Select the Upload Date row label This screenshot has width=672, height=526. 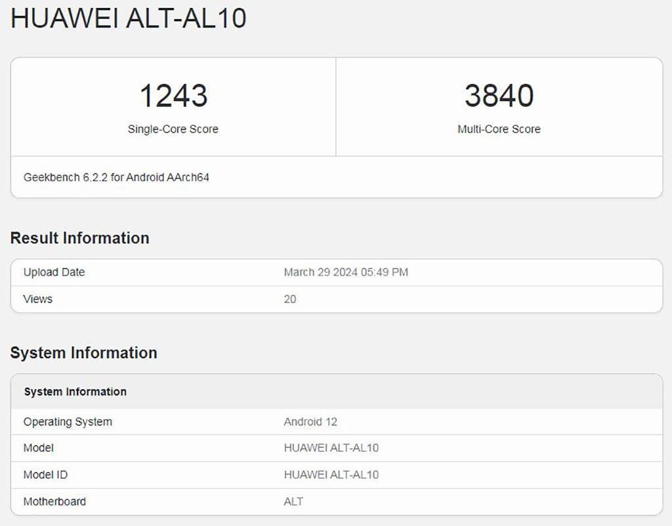(x=54, y=272)
